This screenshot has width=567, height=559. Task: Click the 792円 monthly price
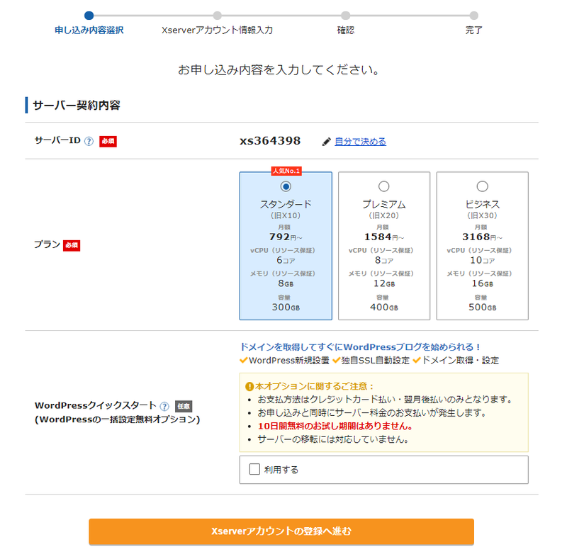click(x=286, y=237)
